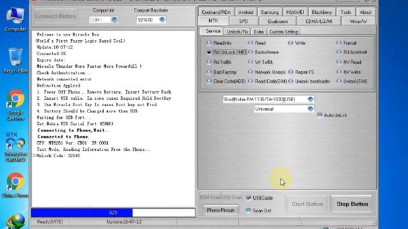Click the Phone Pinouts button
The width and height of the screenshot is (408, 229).
(x=221, y=210)
